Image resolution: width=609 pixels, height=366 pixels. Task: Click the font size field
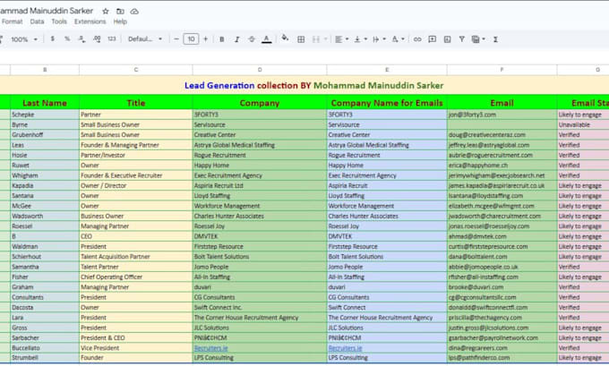(x=191, y=38)
